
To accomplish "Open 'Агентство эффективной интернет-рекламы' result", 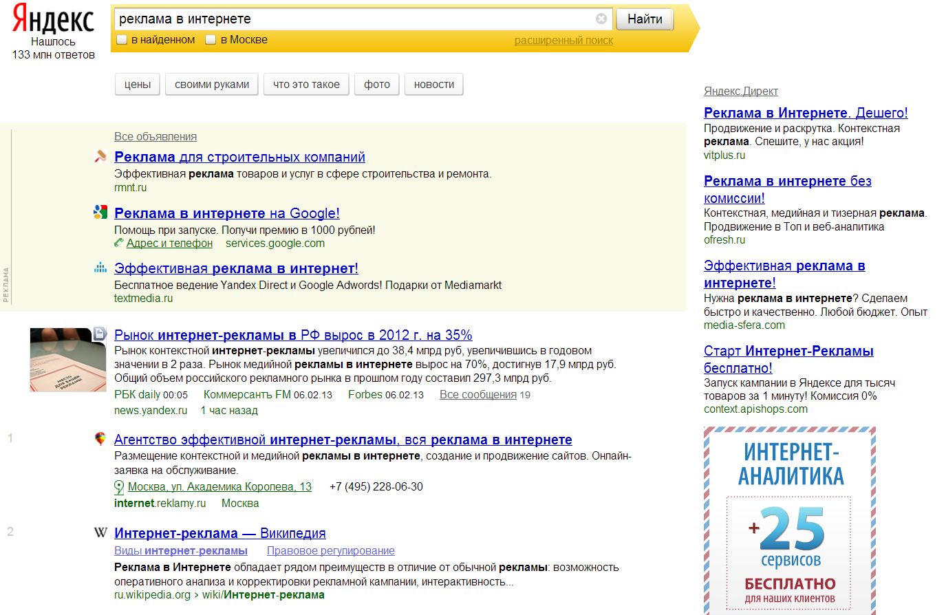I will pos(343,440).
